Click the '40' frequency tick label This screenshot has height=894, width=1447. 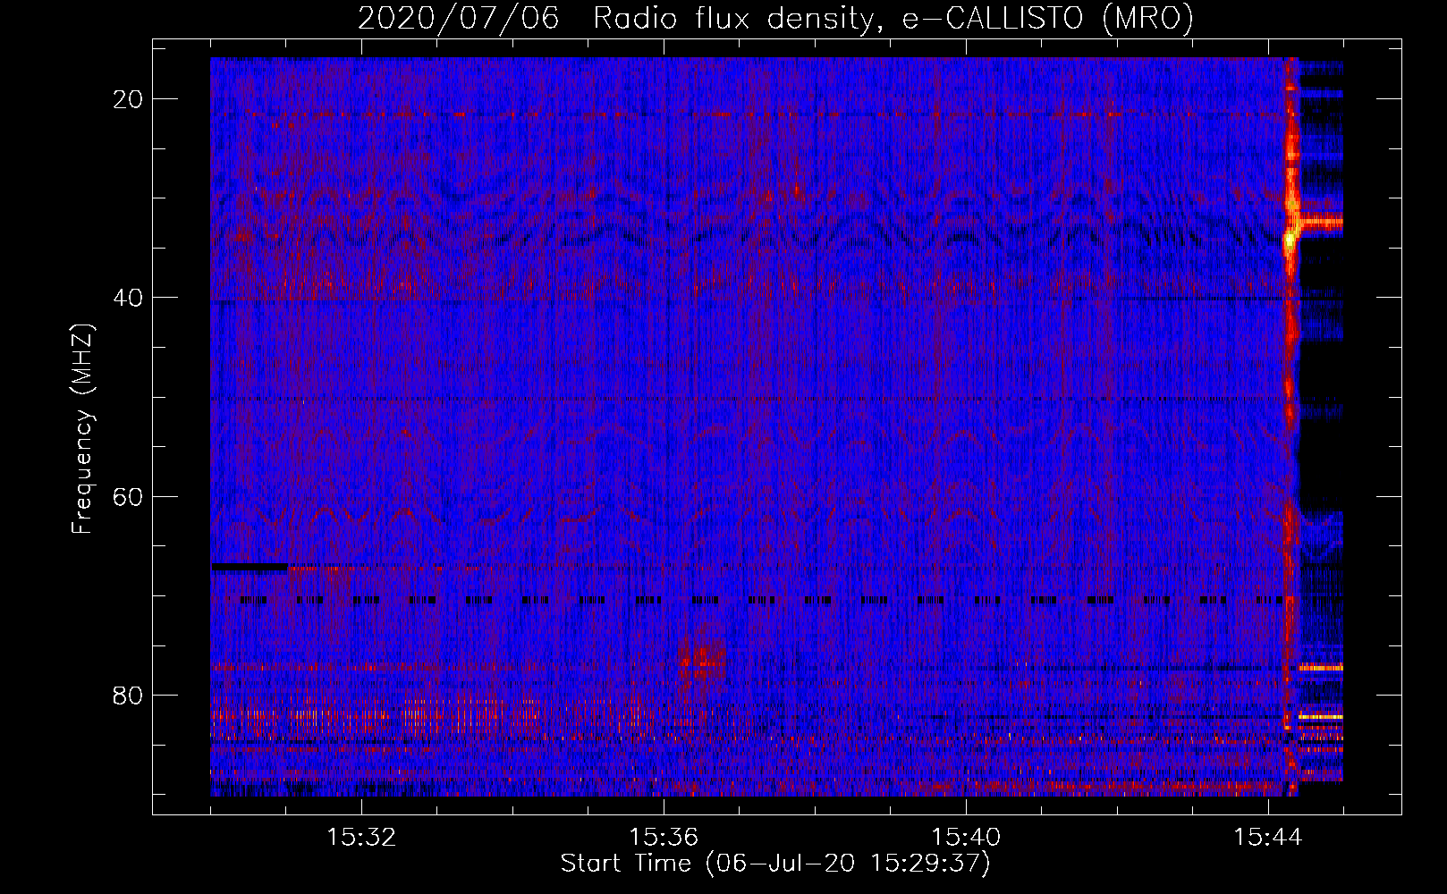click(129, 298)
